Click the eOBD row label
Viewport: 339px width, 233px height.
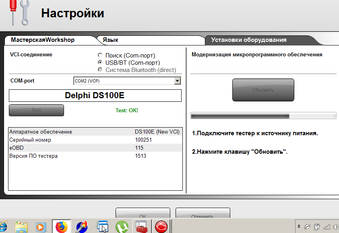click(x=17, y=148)
